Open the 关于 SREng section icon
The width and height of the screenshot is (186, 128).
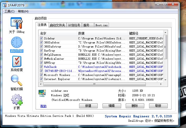17,23
